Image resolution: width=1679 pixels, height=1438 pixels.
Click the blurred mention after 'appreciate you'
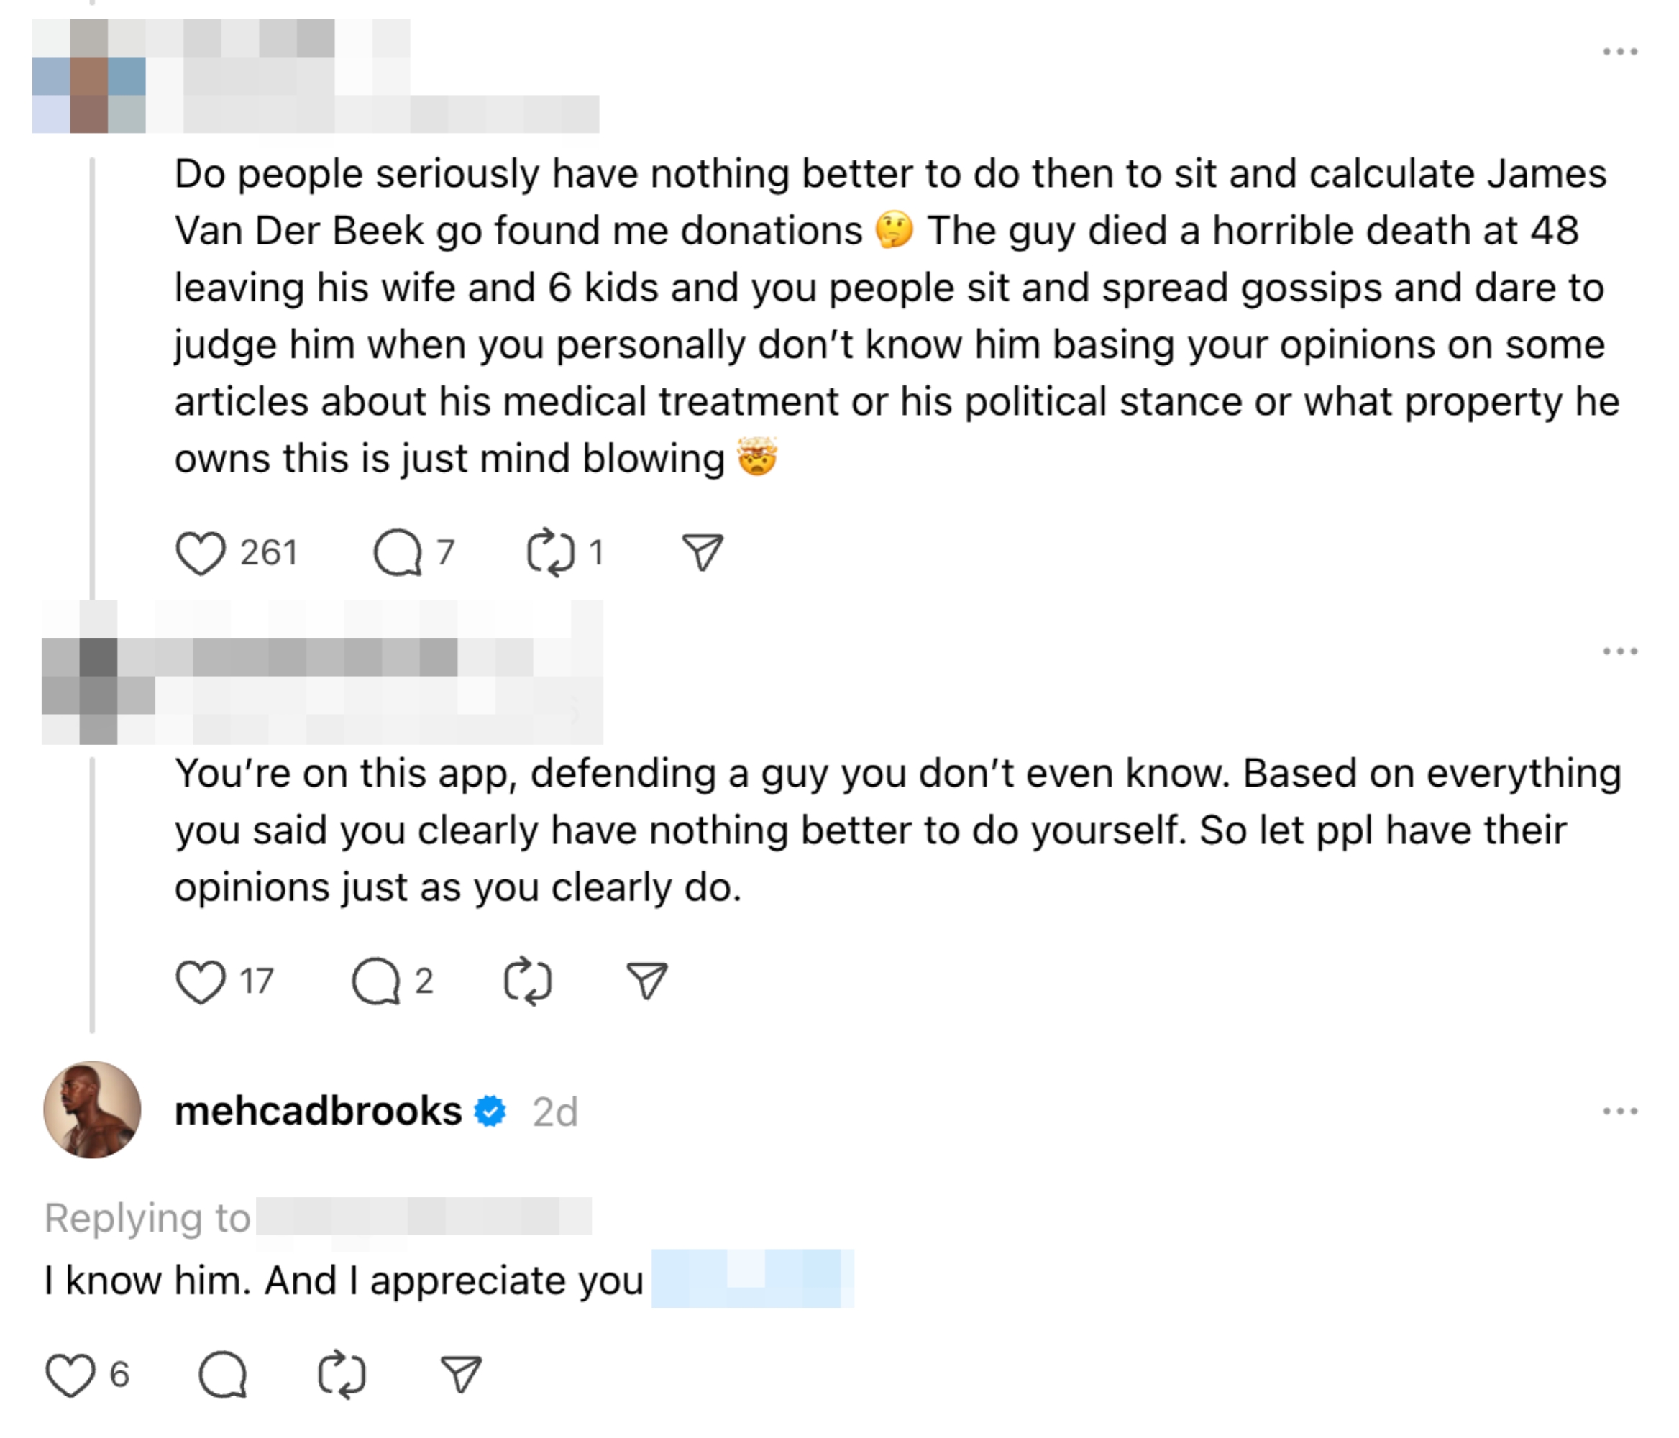[x=752, y=1279]
